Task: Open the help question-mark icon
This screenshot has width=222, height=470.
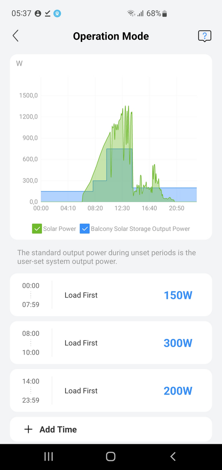Action: (x=205, y=36)
